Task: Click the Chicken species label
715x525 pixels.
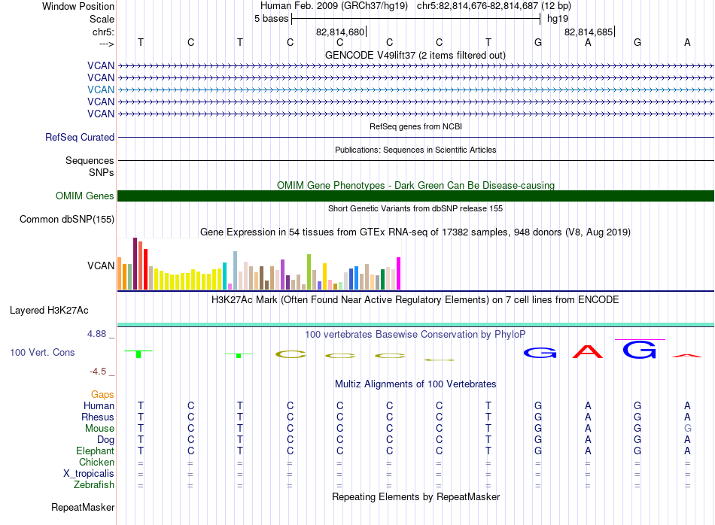Action: [x=96, y=462]
